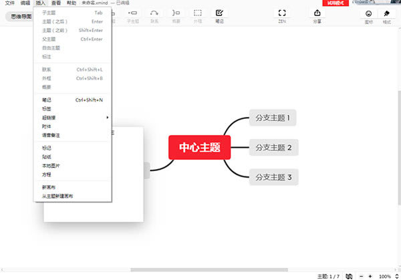Open the map overview icon in status bar
The height and width of the screenshot is (280, 401).
(x=349, y=276)
